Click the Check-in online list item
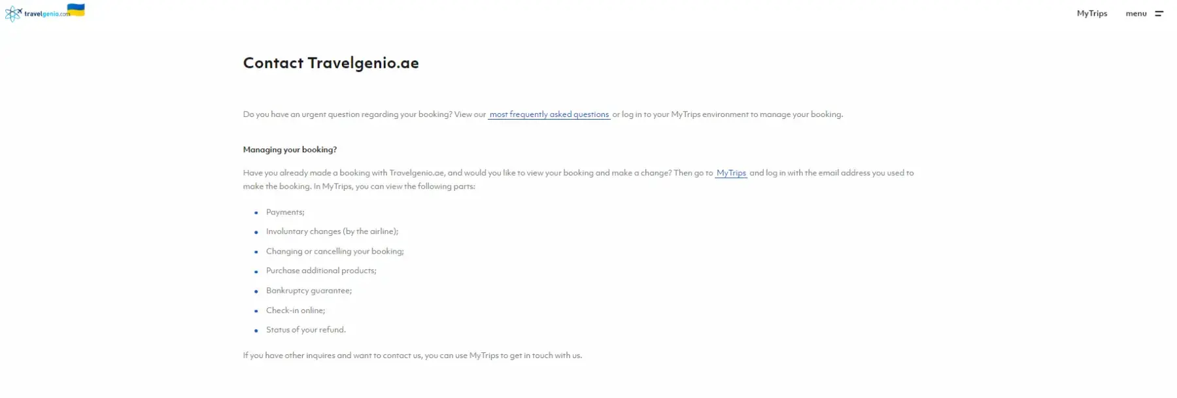Viewport: 1177px width, 398px height. click(x=296, y=310)
